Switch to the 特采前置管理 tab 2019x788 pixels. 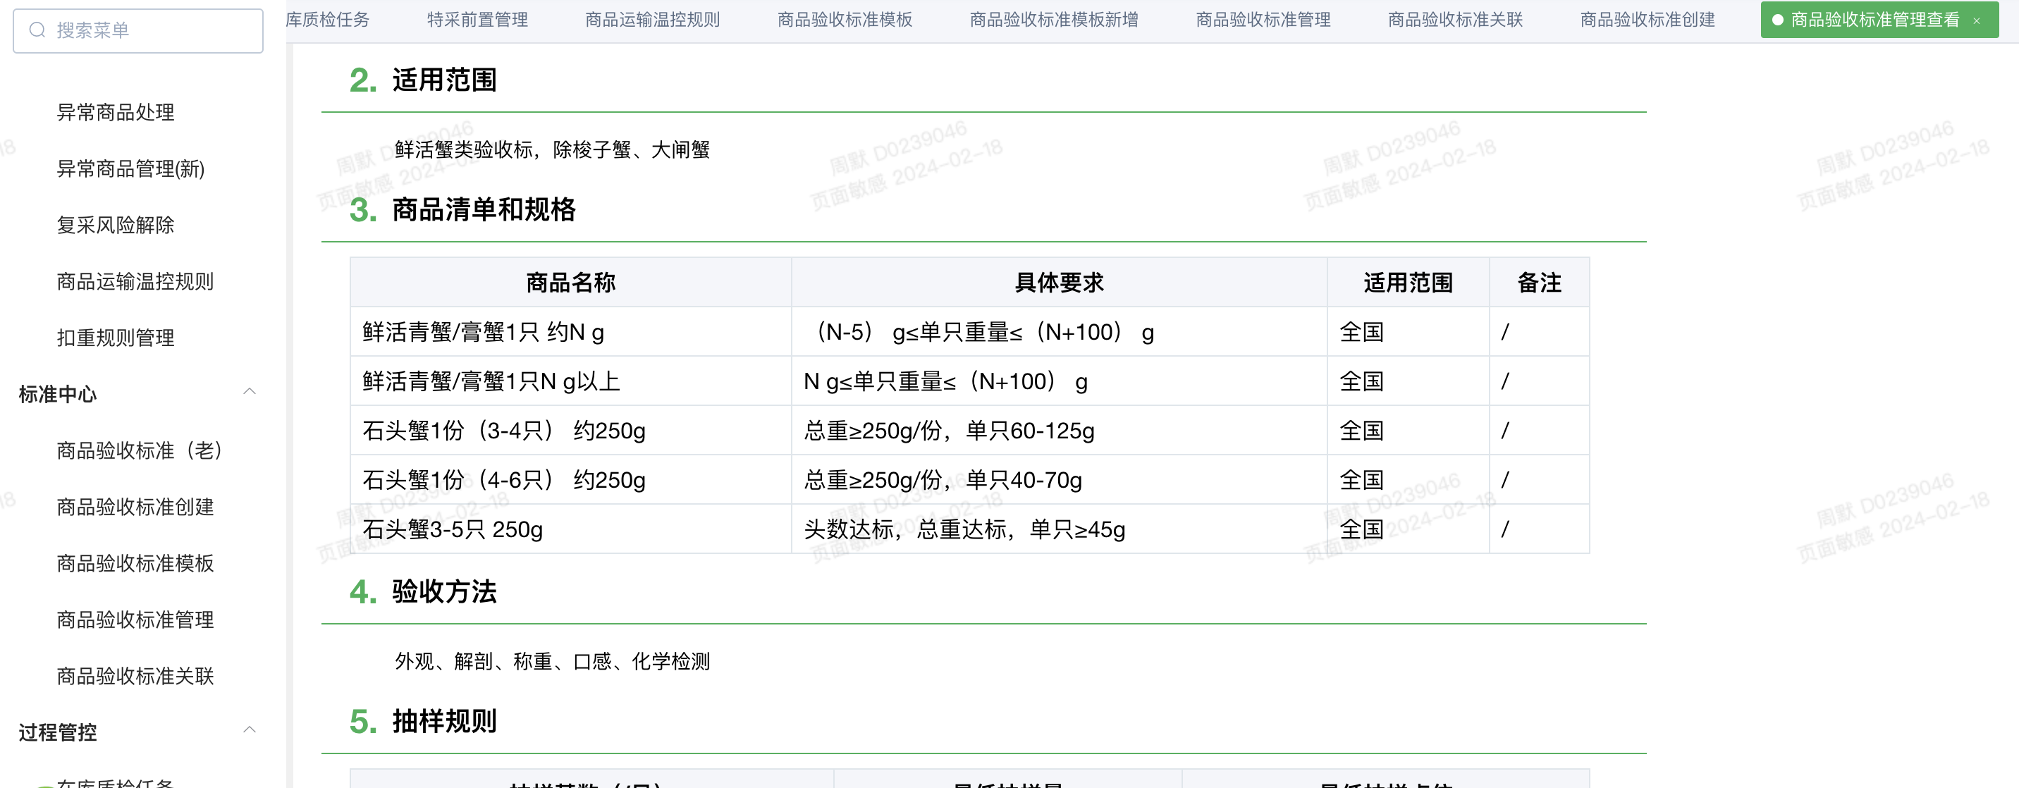point(477,20)
